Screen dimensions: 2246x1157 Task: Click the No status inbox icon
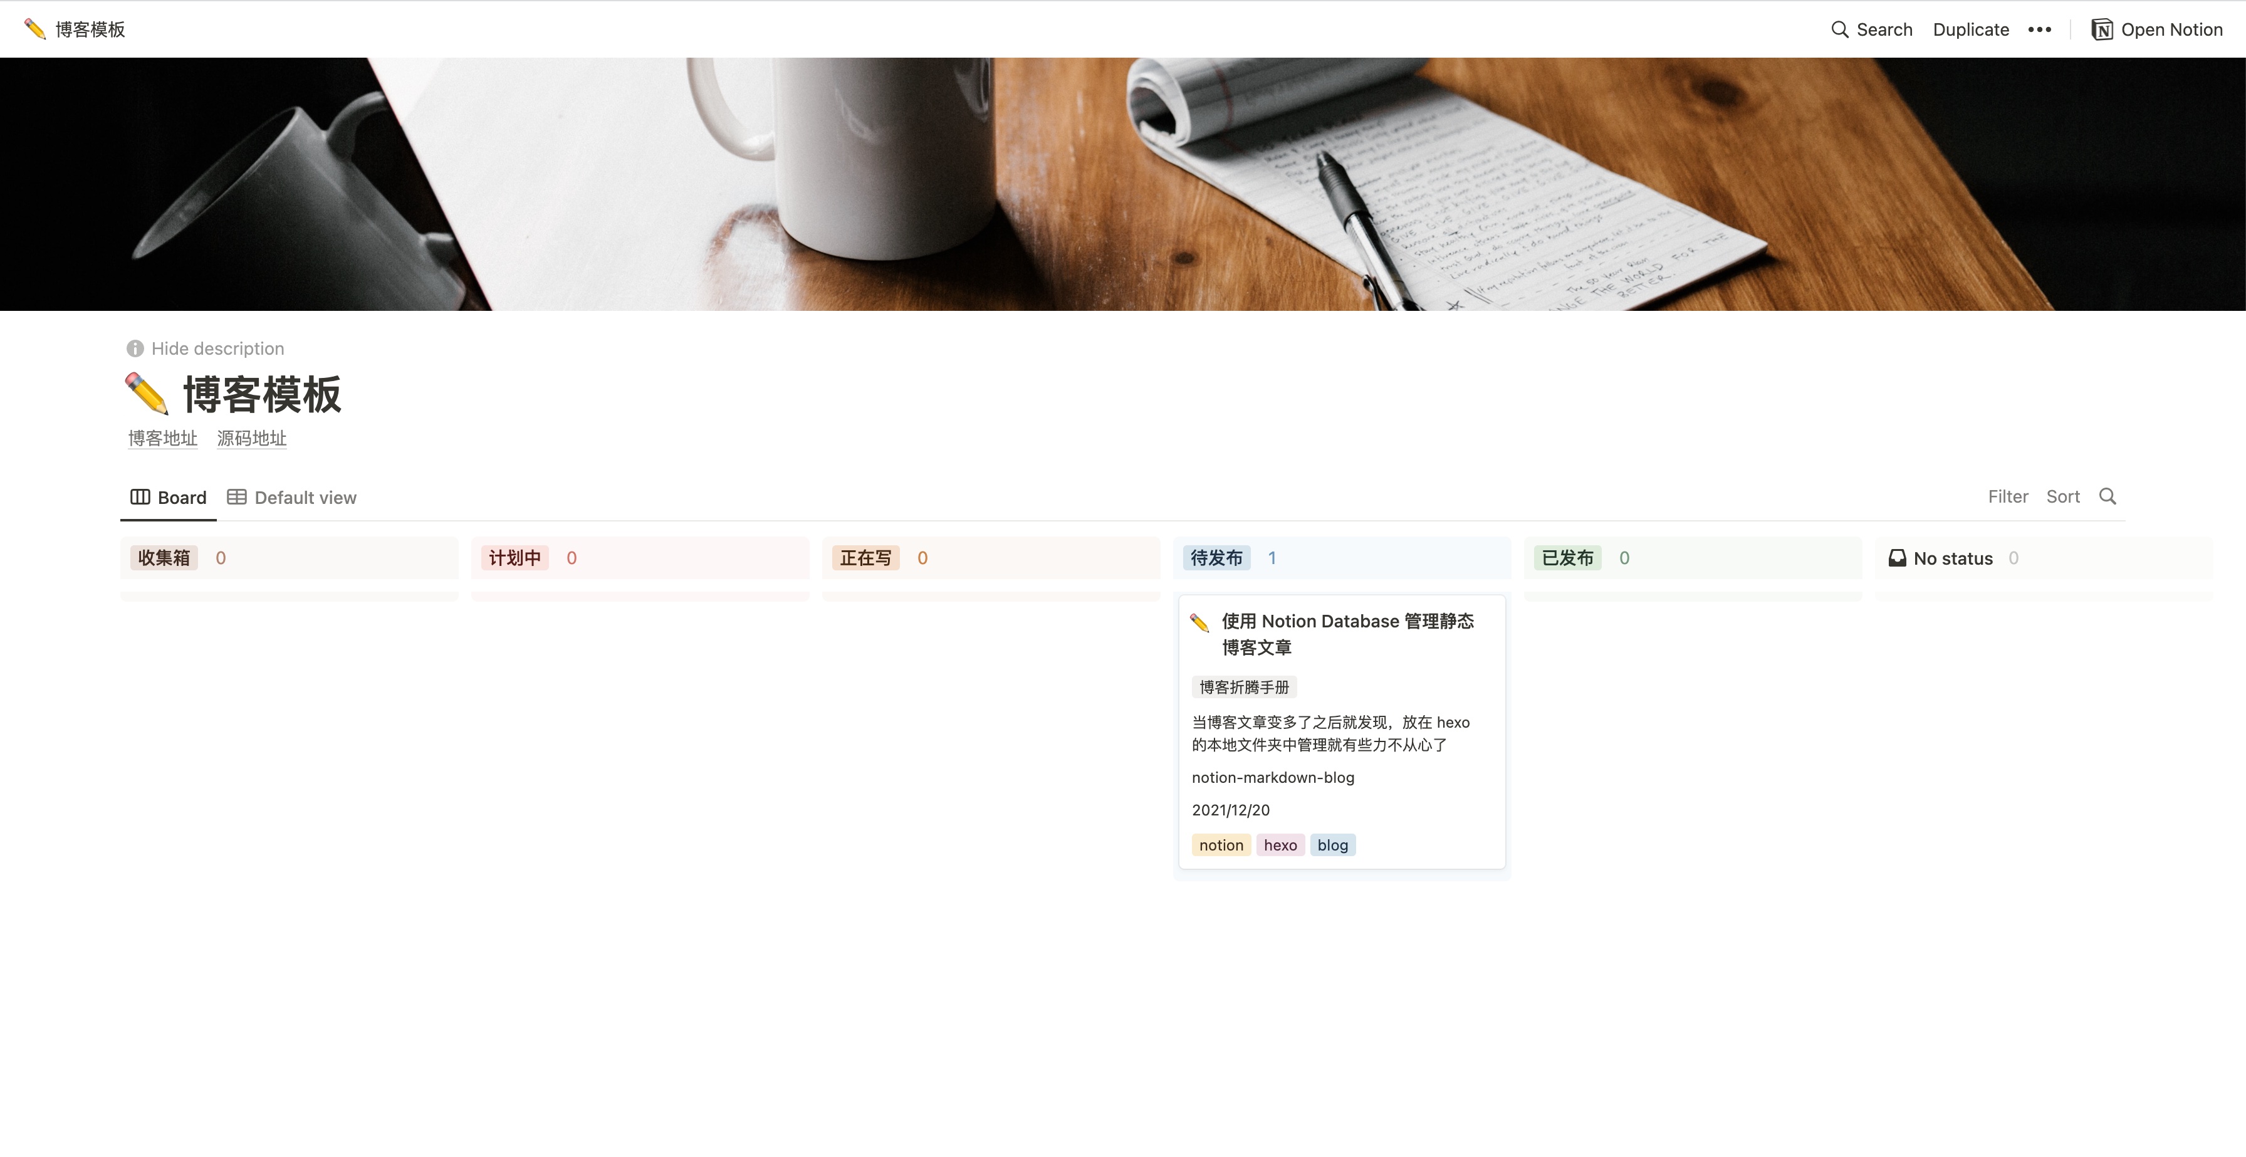[x=1897, y=558]
